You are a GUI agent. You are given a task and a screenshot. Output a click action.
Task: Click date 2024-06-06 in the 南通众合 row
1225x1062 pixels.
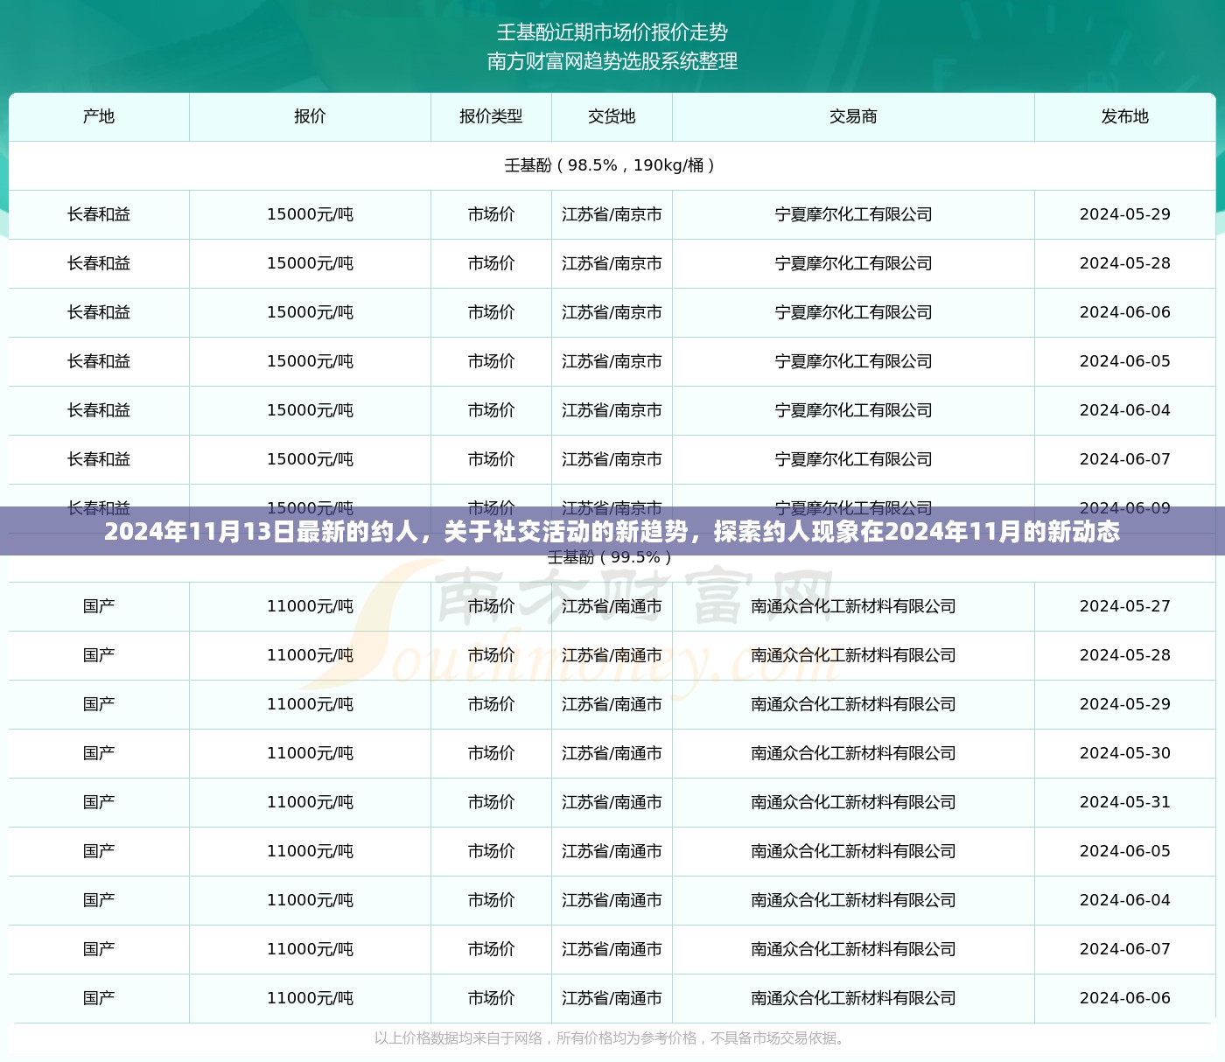coord(1124,998)
